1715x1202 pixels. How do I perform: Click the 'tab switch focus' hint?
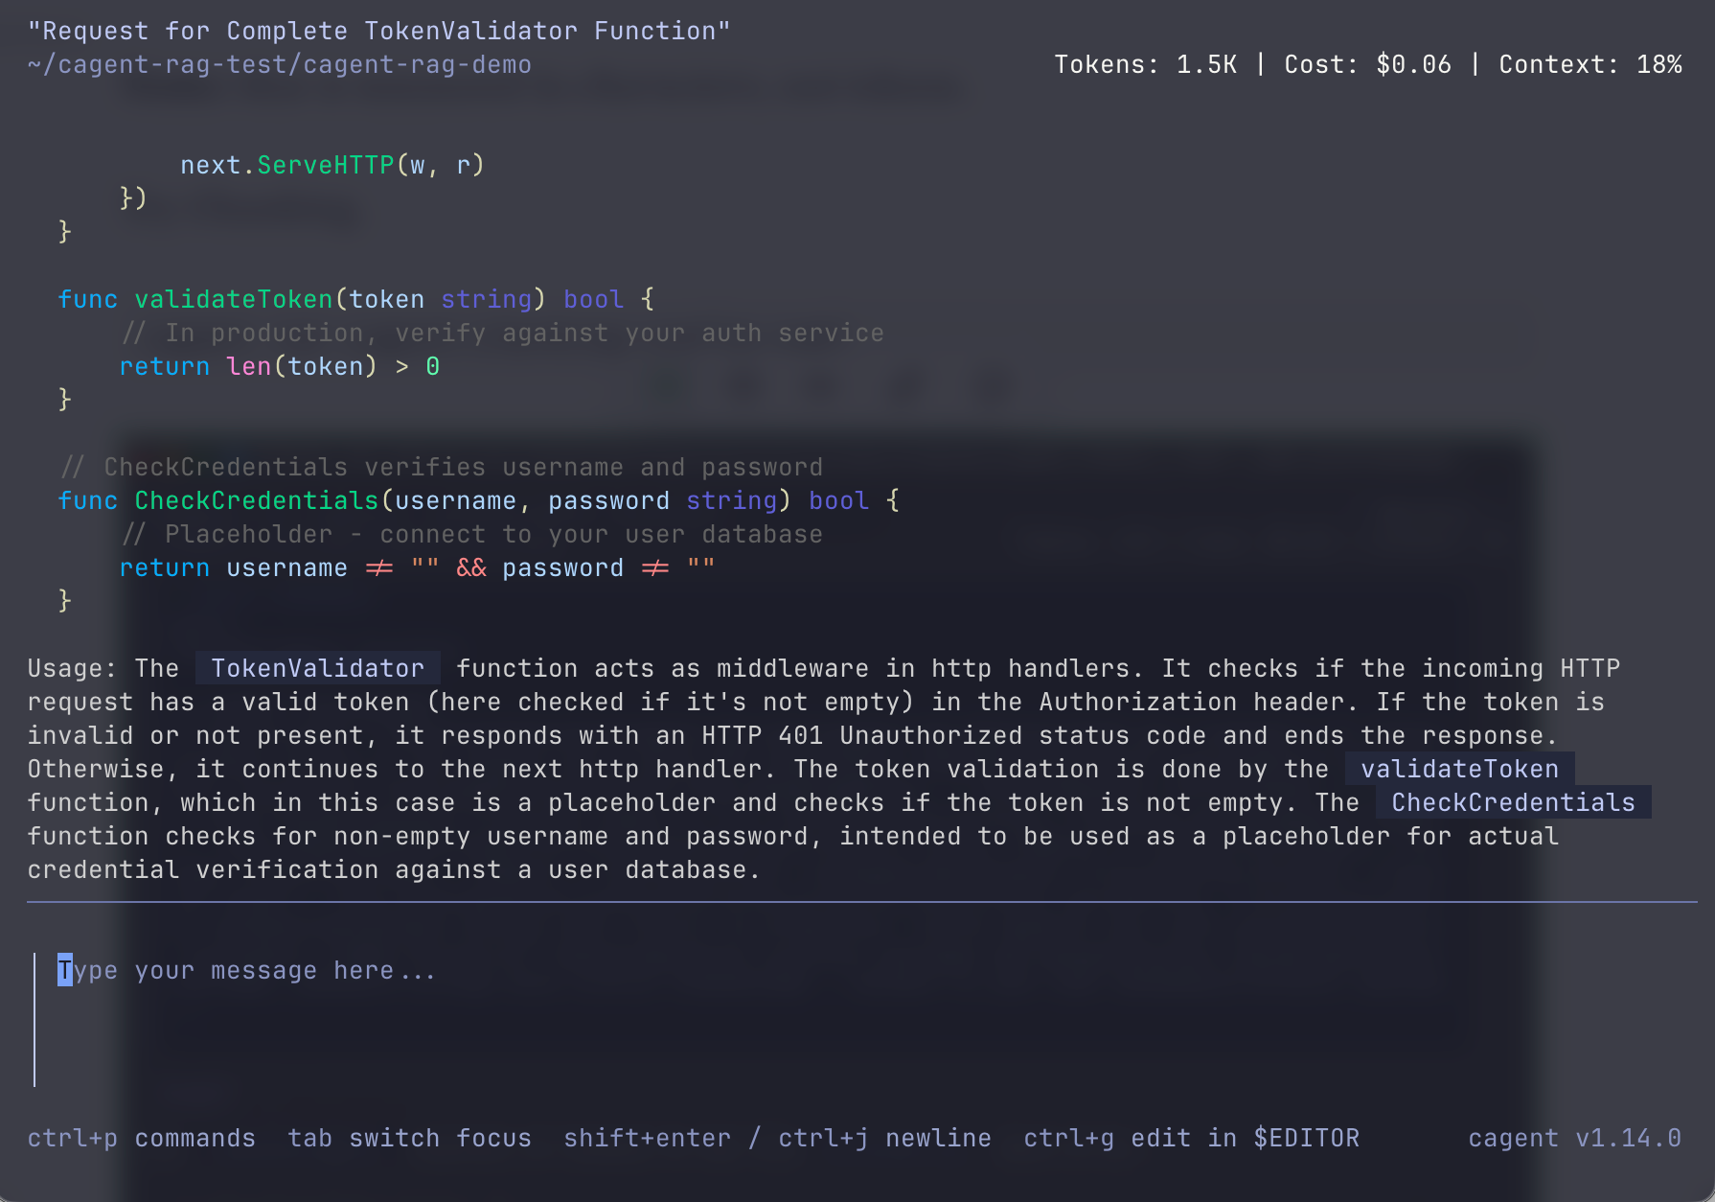point(409,1138)
